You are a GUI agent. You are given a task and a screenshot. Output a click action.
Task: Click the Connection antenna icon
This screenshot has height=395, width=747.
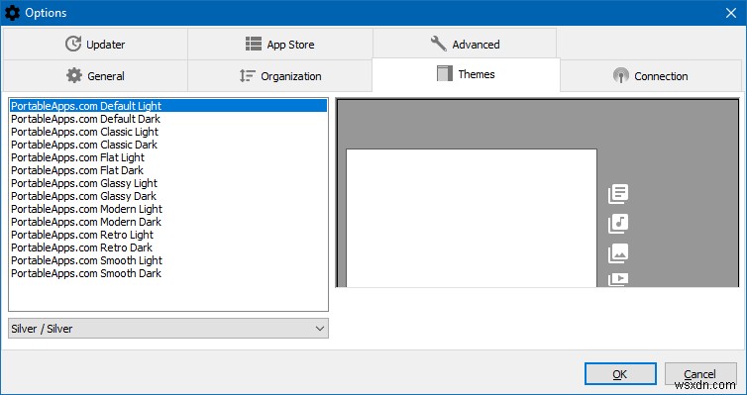click(x=621, y=75)
